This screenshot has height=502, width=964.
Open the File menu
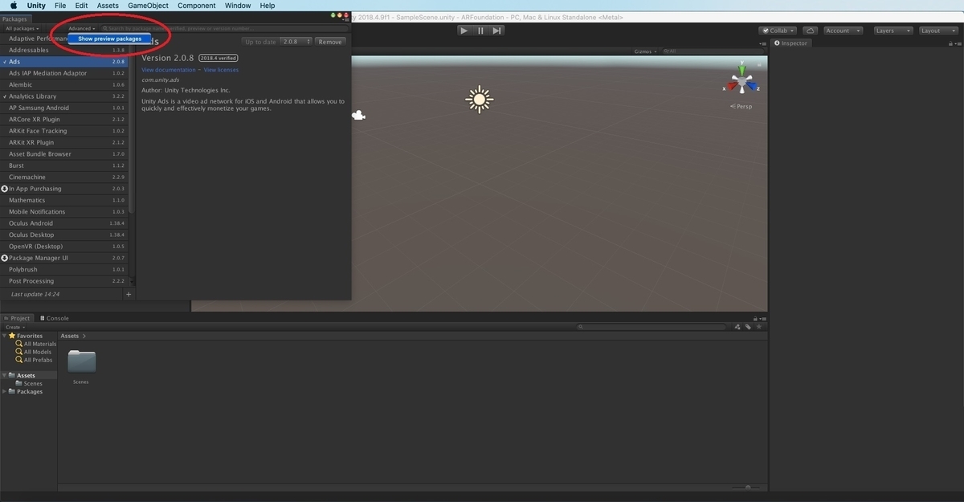60,6
